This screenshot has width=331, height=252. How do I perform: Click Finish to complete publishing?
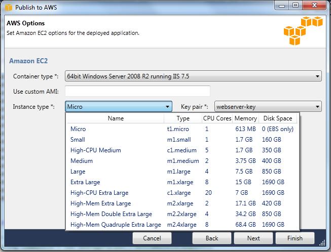pyautogui.click(x=295, y=238)
